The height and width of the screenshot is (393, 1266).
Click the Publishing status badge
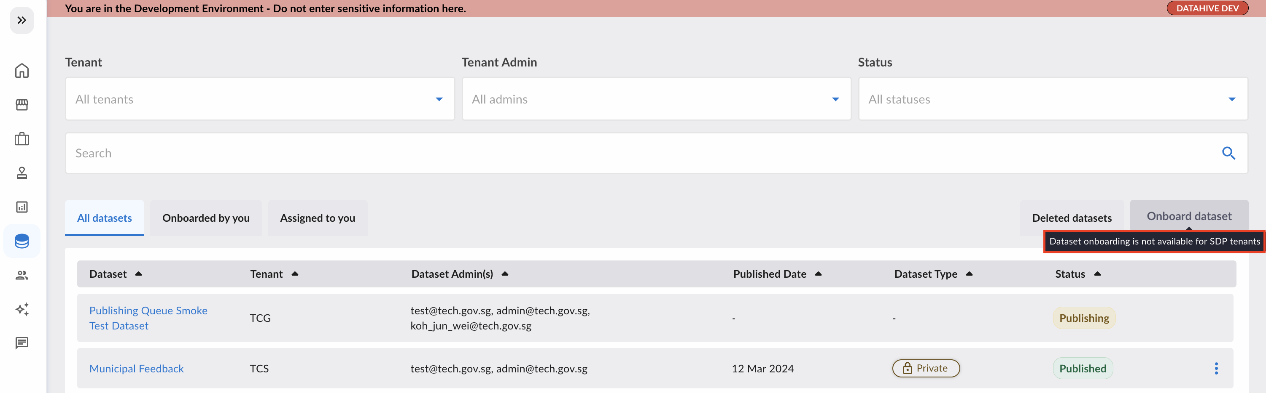(x=1084, y=318)
